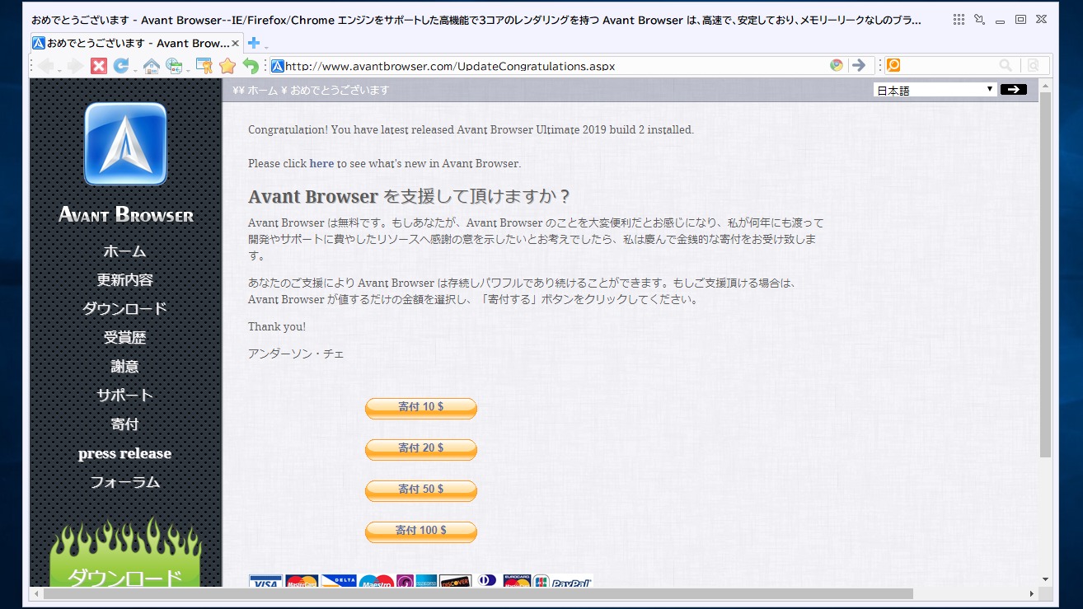Open 謝意 in the sidebar menu
1083x609 pixels.
(124, 367)
